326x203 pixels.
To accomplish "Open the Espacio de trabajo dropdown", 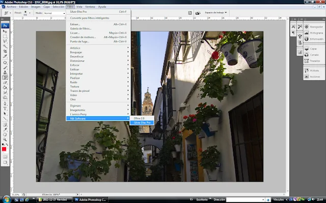I will (216, 13).
